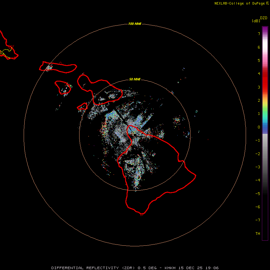Click the -2 value on color scale
The width and height of the screenshot is (270, 270).
pyautogui.click(x=258, y=154)
